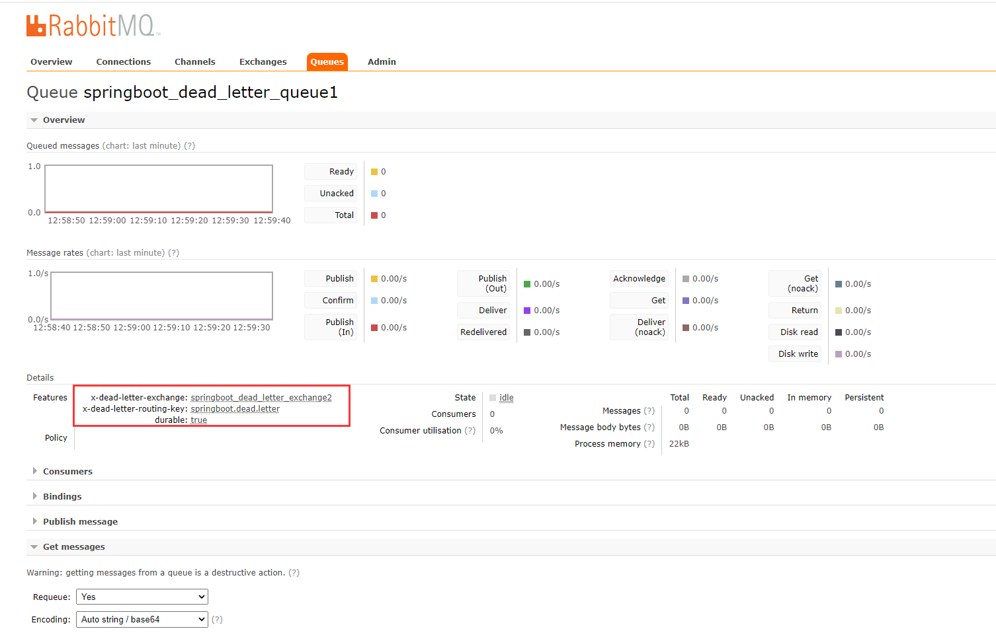This screenshot has height=633, width=996.
Task: Click help icon next to Message rates
Action: click(x=173, y=252)
